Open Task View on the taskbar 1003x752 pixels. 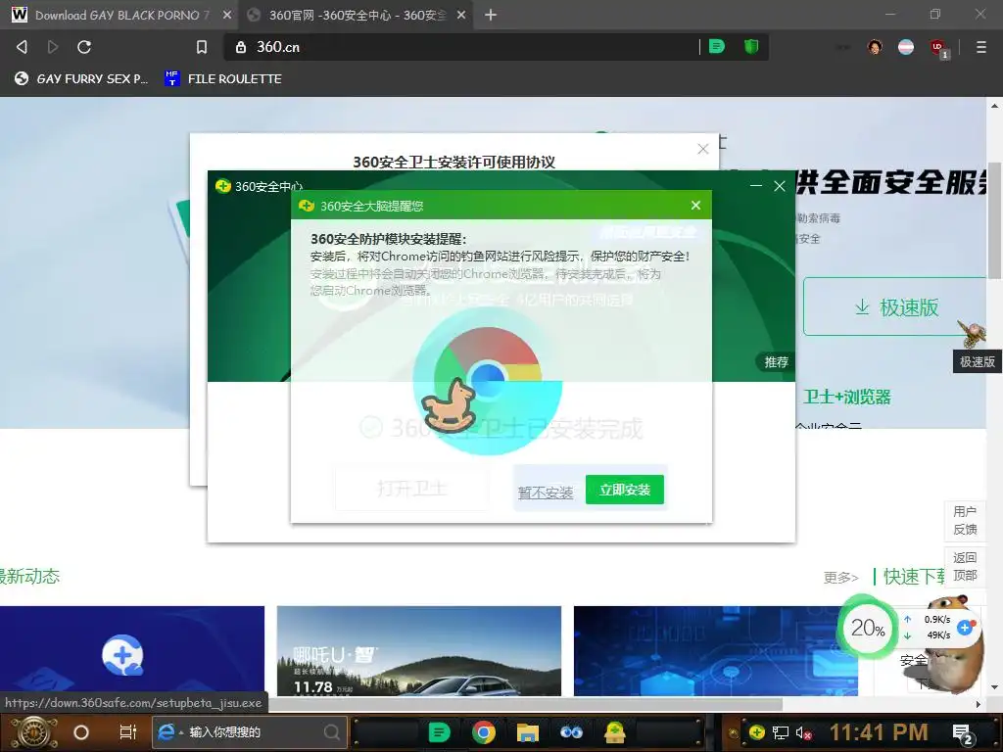(x=127, y=732)
